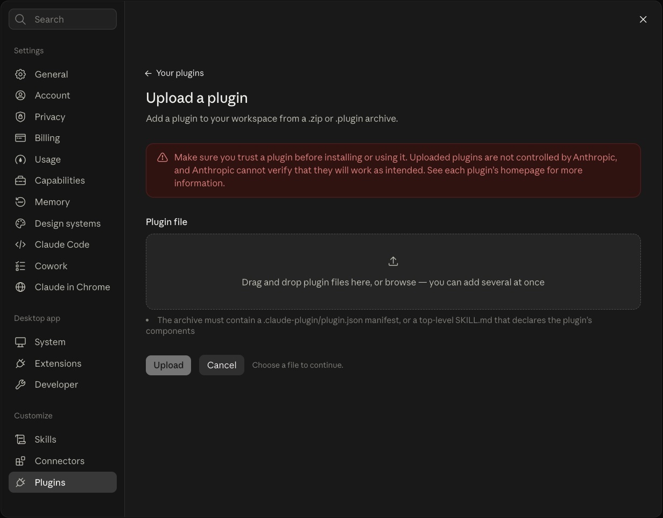Click the Capabilities briefcase icon

(20, 180)
